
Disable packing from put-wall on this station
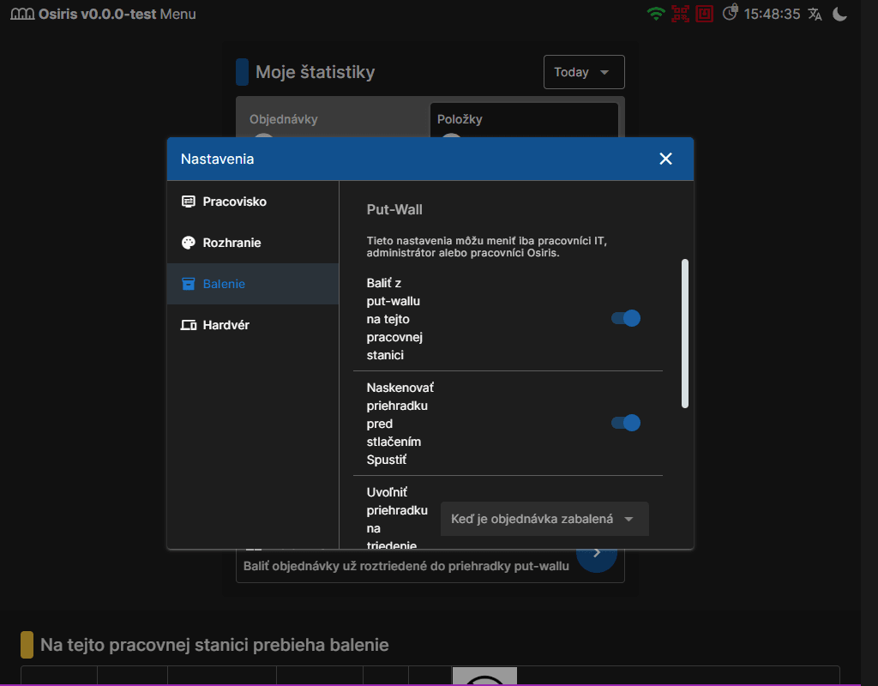coord(625,318)
